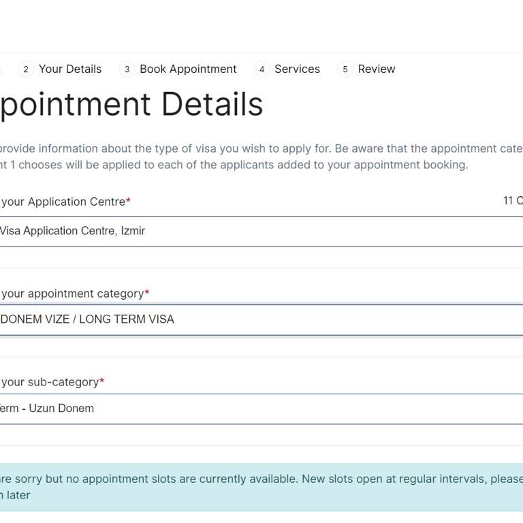This screenshot has width=523, height=523.
Task: Click the appointment category field label
Action: (72, 294)
